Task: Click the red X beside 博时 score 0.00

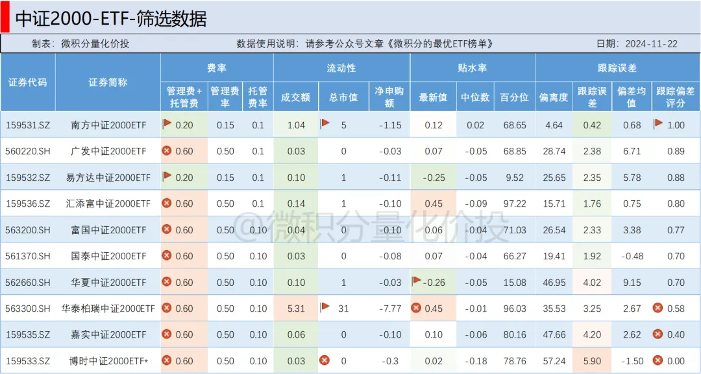Action: coord(658,360)
